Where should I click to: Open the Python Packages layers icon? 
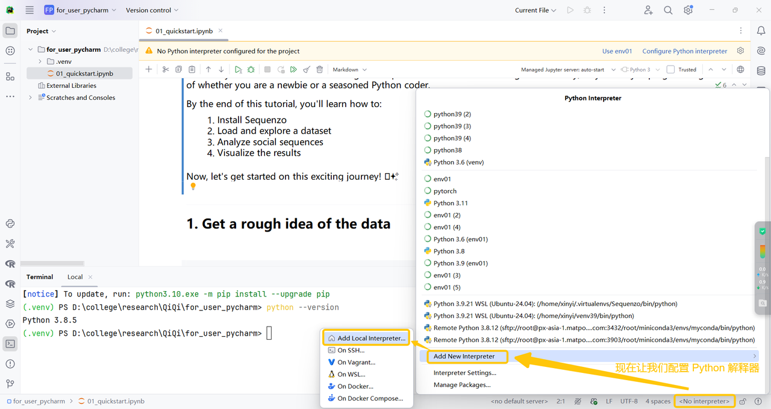[10, 304]
